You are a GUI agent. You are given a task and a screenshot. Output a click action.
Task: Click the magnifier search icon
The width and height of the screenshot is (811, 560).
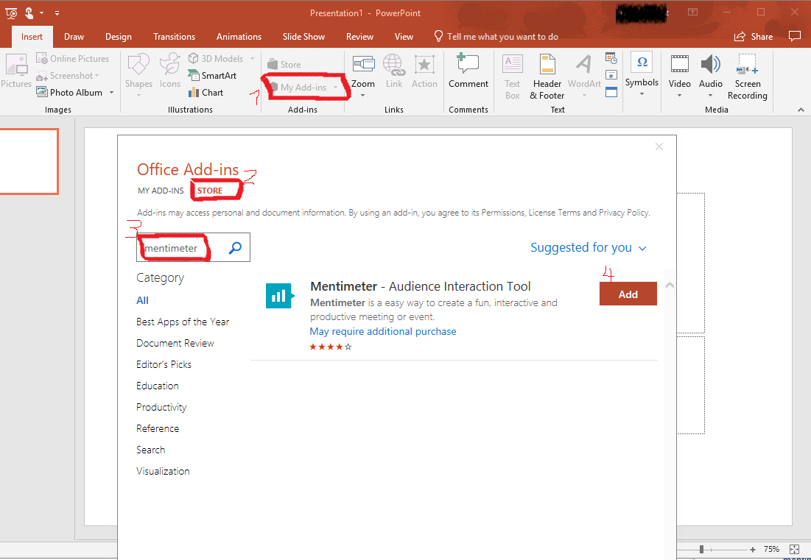pyautogui.click(x=235, y=247)
